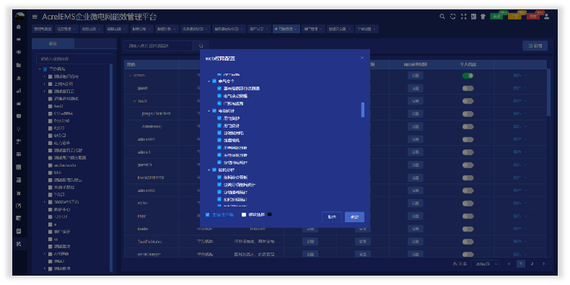Check the unchecked box at the dialog bottom
The image size is (570, 285).
click(244, 215)
